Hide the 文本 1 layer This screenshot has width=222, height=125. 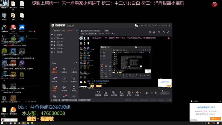point(52,41)
